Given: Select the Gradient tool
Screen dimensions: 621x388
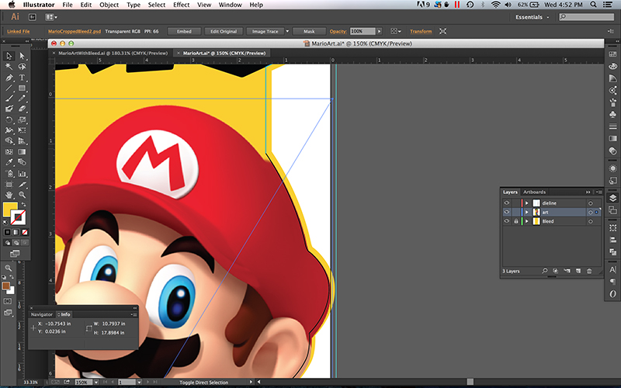Looking at the screenshot, I should 23,151.
